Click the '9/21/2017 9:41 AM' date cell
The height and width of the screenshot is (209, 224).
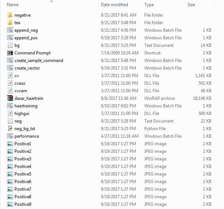[118, 15]
